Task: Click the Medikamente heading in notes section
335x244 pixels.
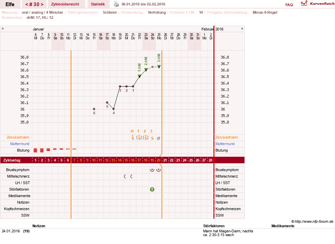Action: click(283, 226)
